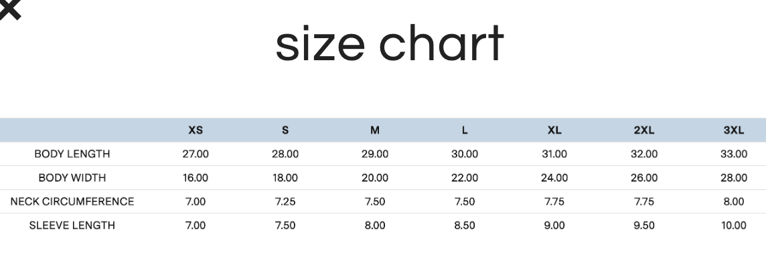Select body width value 20.00 for M

(375, 178)
